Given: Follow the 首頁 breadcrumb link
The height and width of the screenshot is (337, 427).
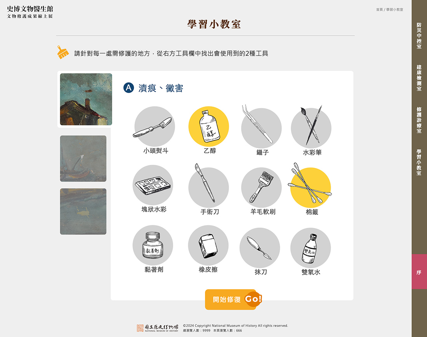Looking at the screenshot, I should click(379, 10).
